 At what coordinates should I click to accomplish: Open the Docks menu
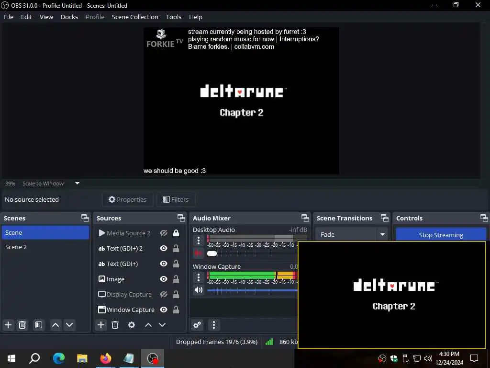[69, 17]
